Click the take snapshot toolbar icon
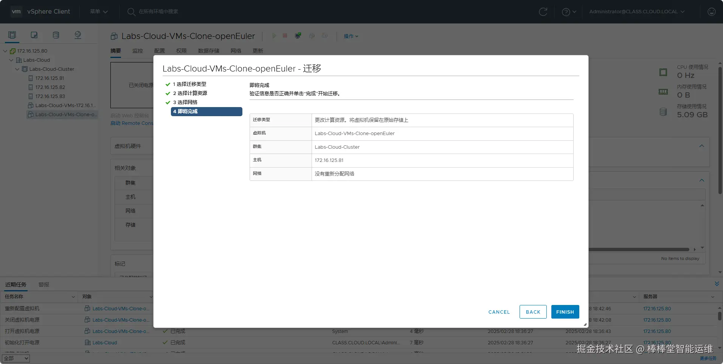The height and width of the screenshot is (364, 723). (325, 36)
